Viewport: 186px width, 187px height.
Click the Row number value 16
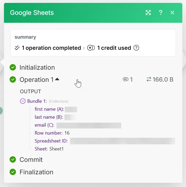coord(67,133)
